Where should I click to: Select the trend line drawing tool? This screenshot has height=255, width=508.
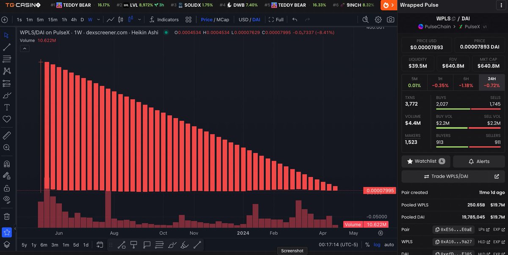pyautogui.click(x=6, y=47)
